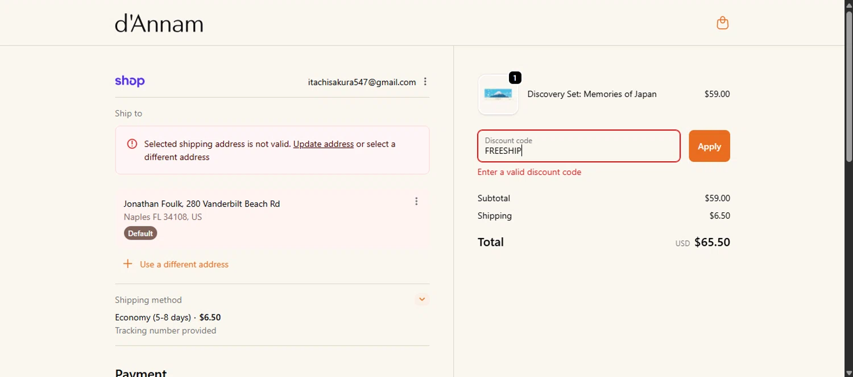Screen dimensions: 853x377
Task: Click Economy (5-8 days) shipping text
Action: (153, 317)
